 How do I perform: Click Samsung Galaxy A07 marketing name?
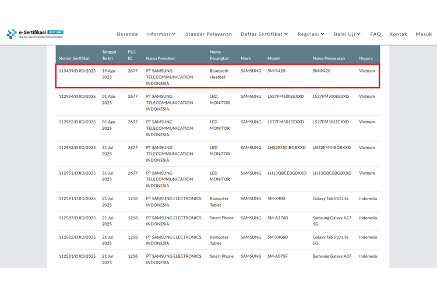(x=332, y=256)
